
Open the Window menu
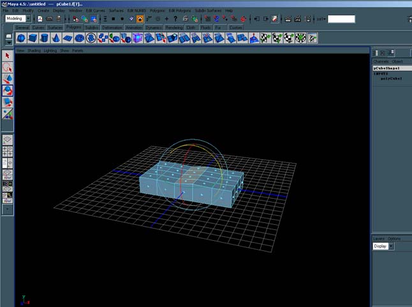tap(75, 10)
